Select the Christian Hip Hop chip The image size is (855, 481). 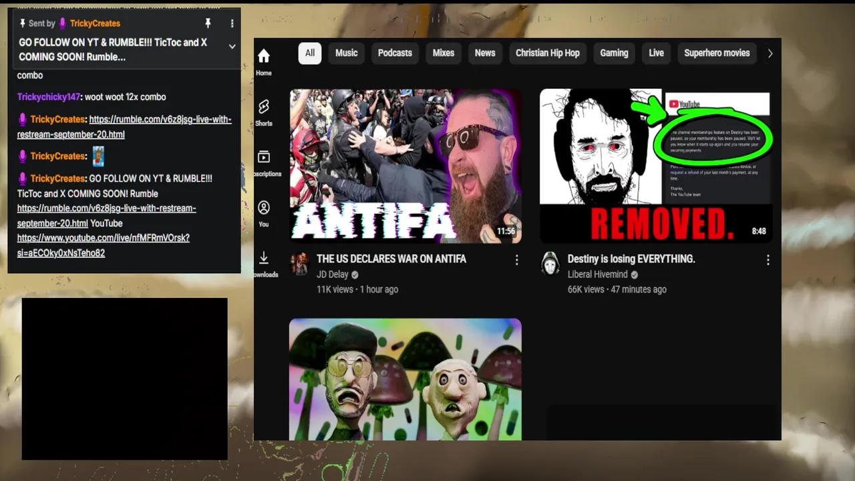[x=548, y=53]
